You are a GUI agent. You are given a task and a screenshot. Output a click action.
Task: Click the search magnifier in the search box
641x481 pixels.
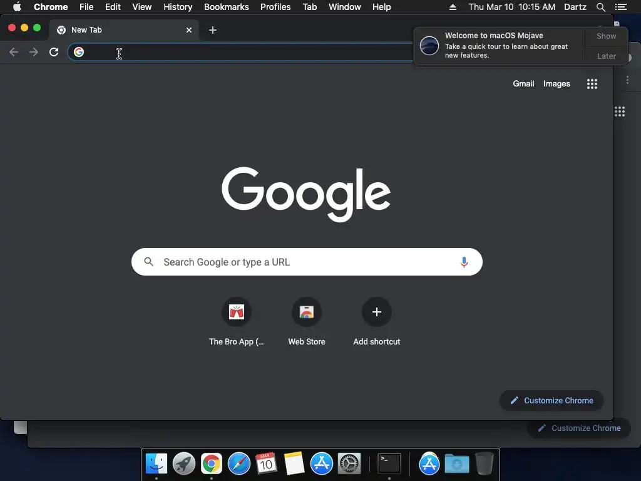click(x=149, y=262)
